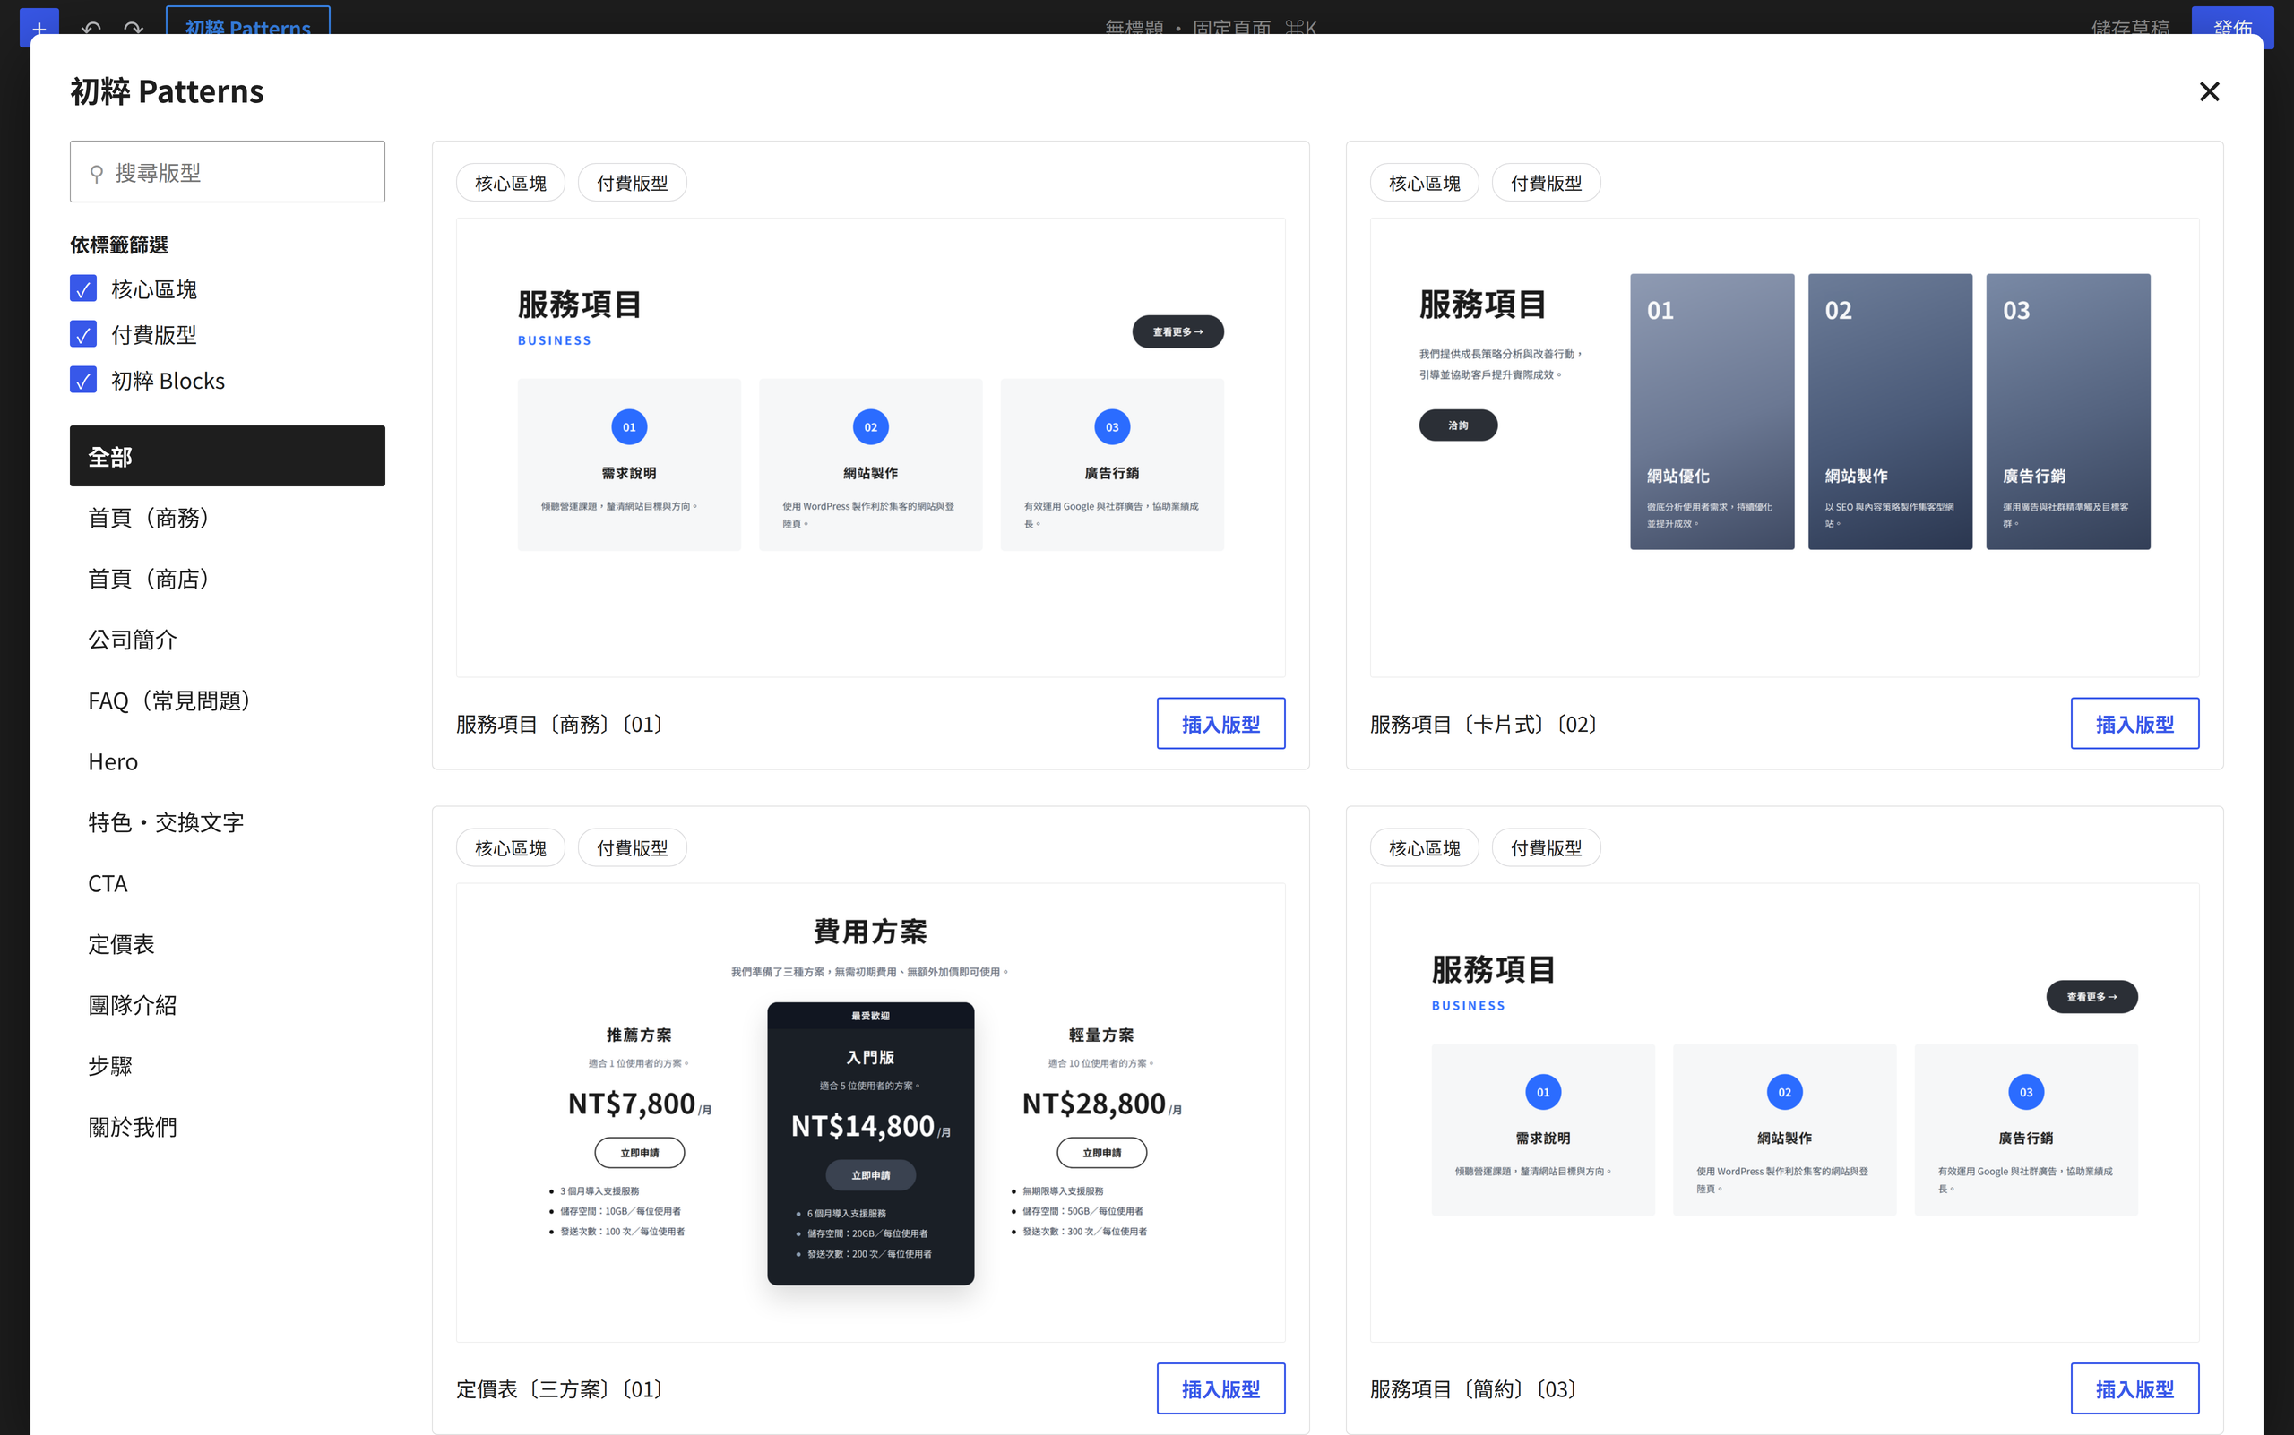Insert pattern 服務項目〔卡片式〕〔02〕

click(2134, 723)
